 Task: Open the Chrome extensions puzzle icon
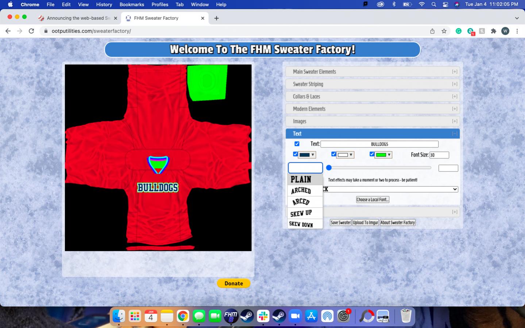494,31
